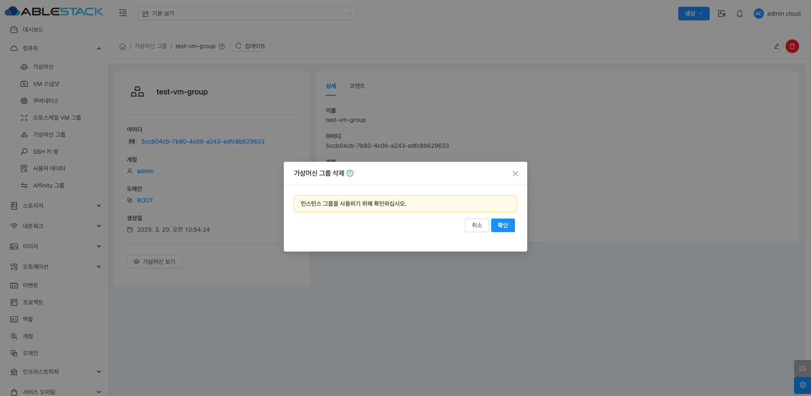The height and width of the screenshot is (396, 811).
Task: Click the VM group ID link
Action: tap(203, 141)
